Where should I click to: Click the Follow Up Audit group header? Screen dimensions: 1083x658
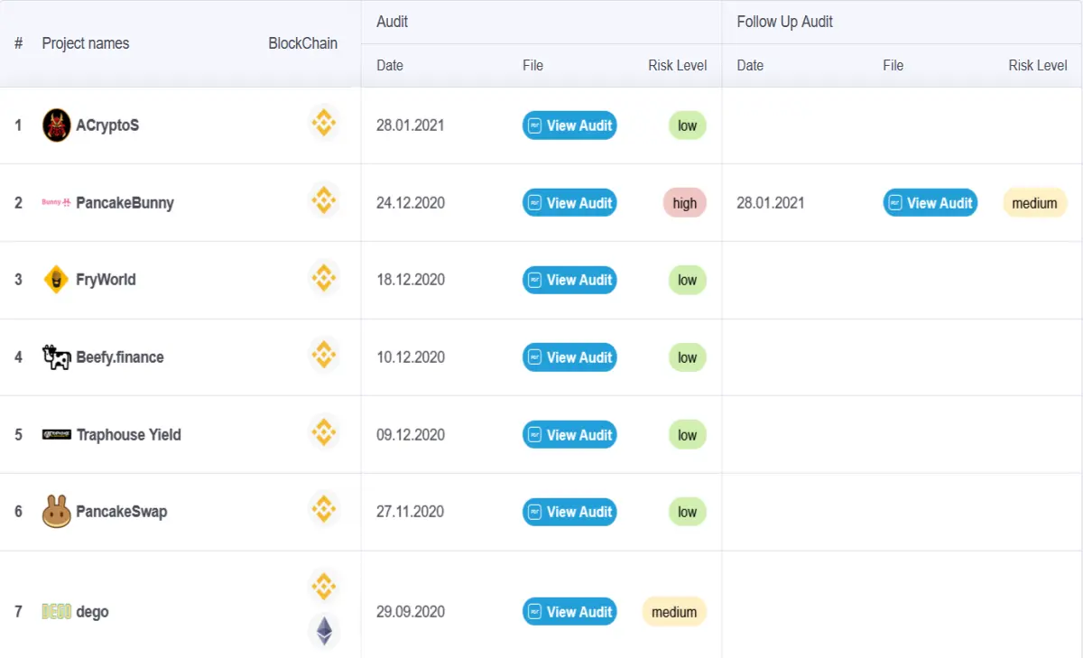(x=784, y=22)
